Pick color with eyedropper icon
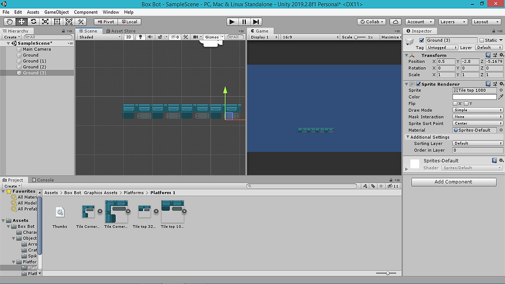 pyautogui.click(x=501, y=96)
